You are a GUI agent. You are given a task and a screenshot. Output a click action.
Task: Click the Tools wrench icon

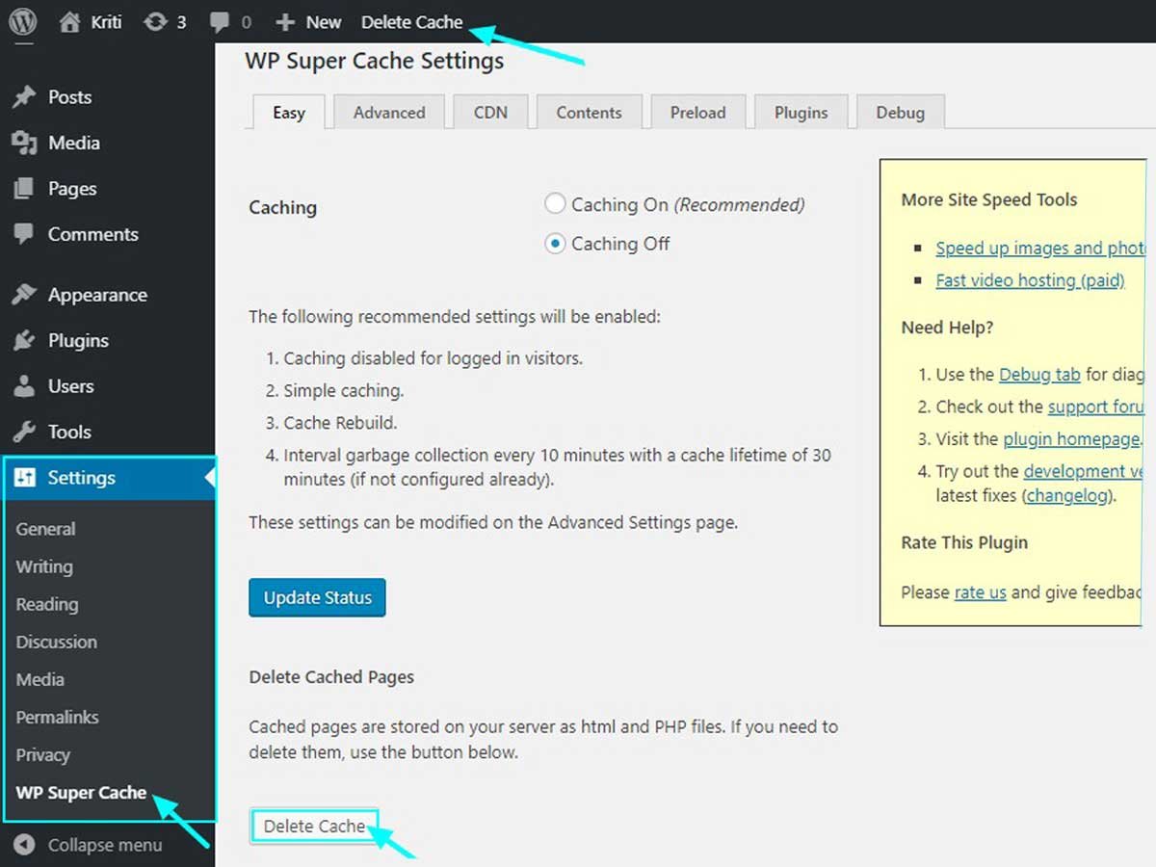24,432
